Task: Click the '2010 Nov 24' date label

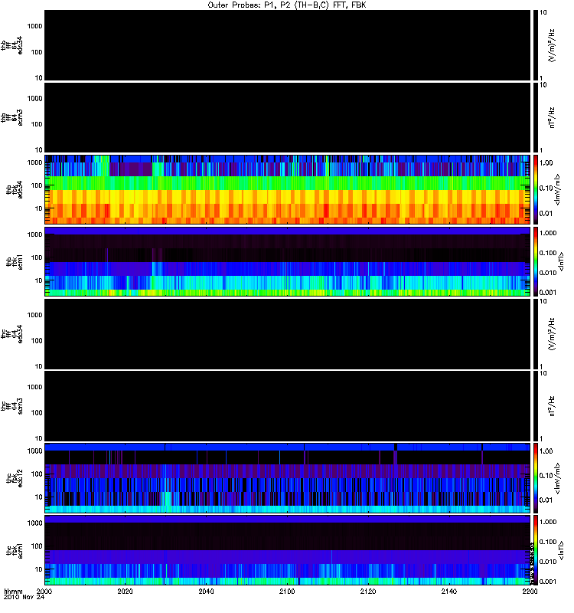Action: [x=24, y=598]
